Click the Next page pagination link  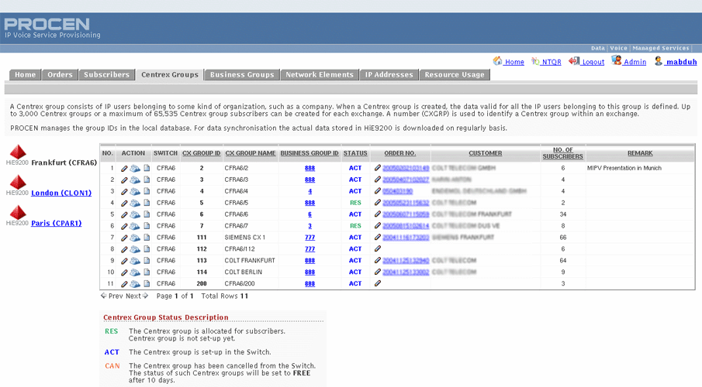coord(133,296)
